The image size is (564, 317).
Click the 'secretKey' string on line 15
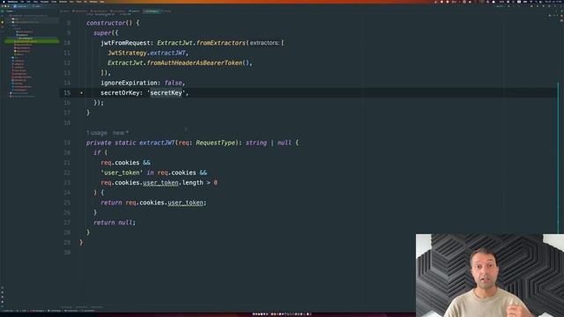tap(166, 92)
